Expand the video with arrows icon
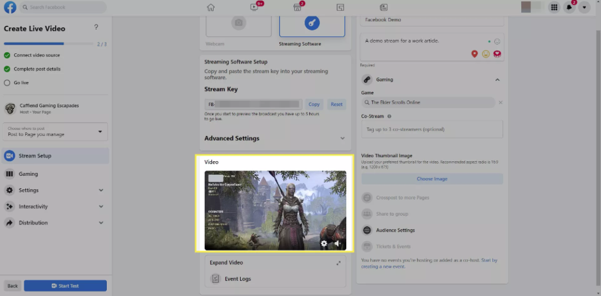This screenshot has height=296, width=601. [339, 263]
